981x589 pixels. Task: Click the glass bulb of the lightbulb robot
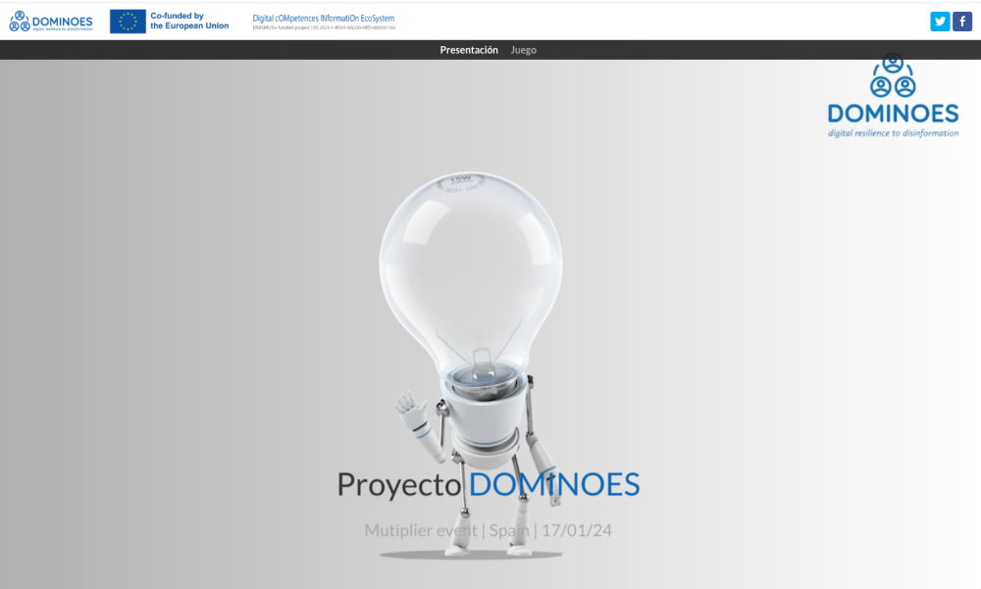click(471, 255)
